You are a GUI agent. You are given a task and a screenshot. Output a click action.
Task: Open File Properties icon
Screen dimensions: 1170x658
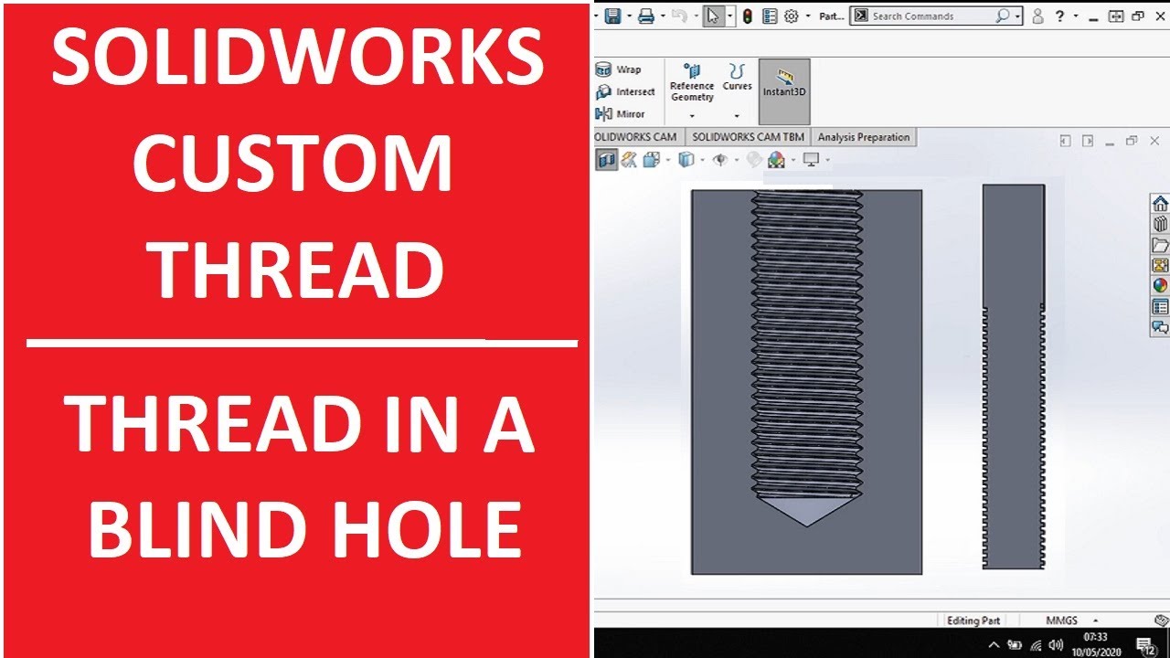click(x=770, y=16)
